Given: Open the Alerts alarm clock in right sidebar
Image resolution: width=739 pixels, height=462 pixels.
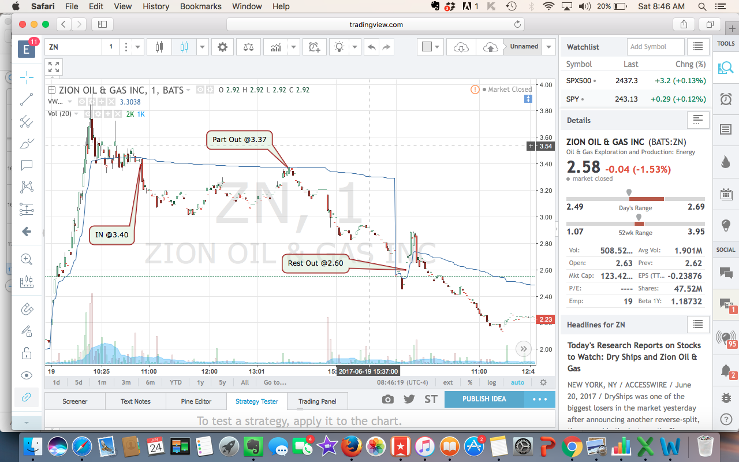Looking at the screenshot, I should 726,99.
